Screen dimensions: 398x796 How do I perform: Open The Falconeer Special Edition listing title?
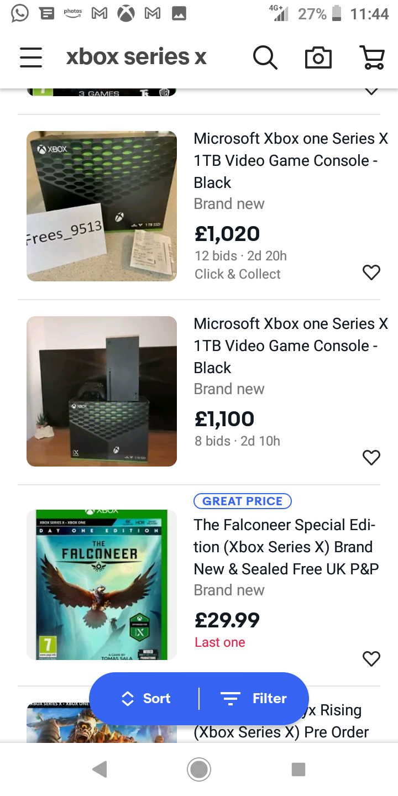click(286, 547)
